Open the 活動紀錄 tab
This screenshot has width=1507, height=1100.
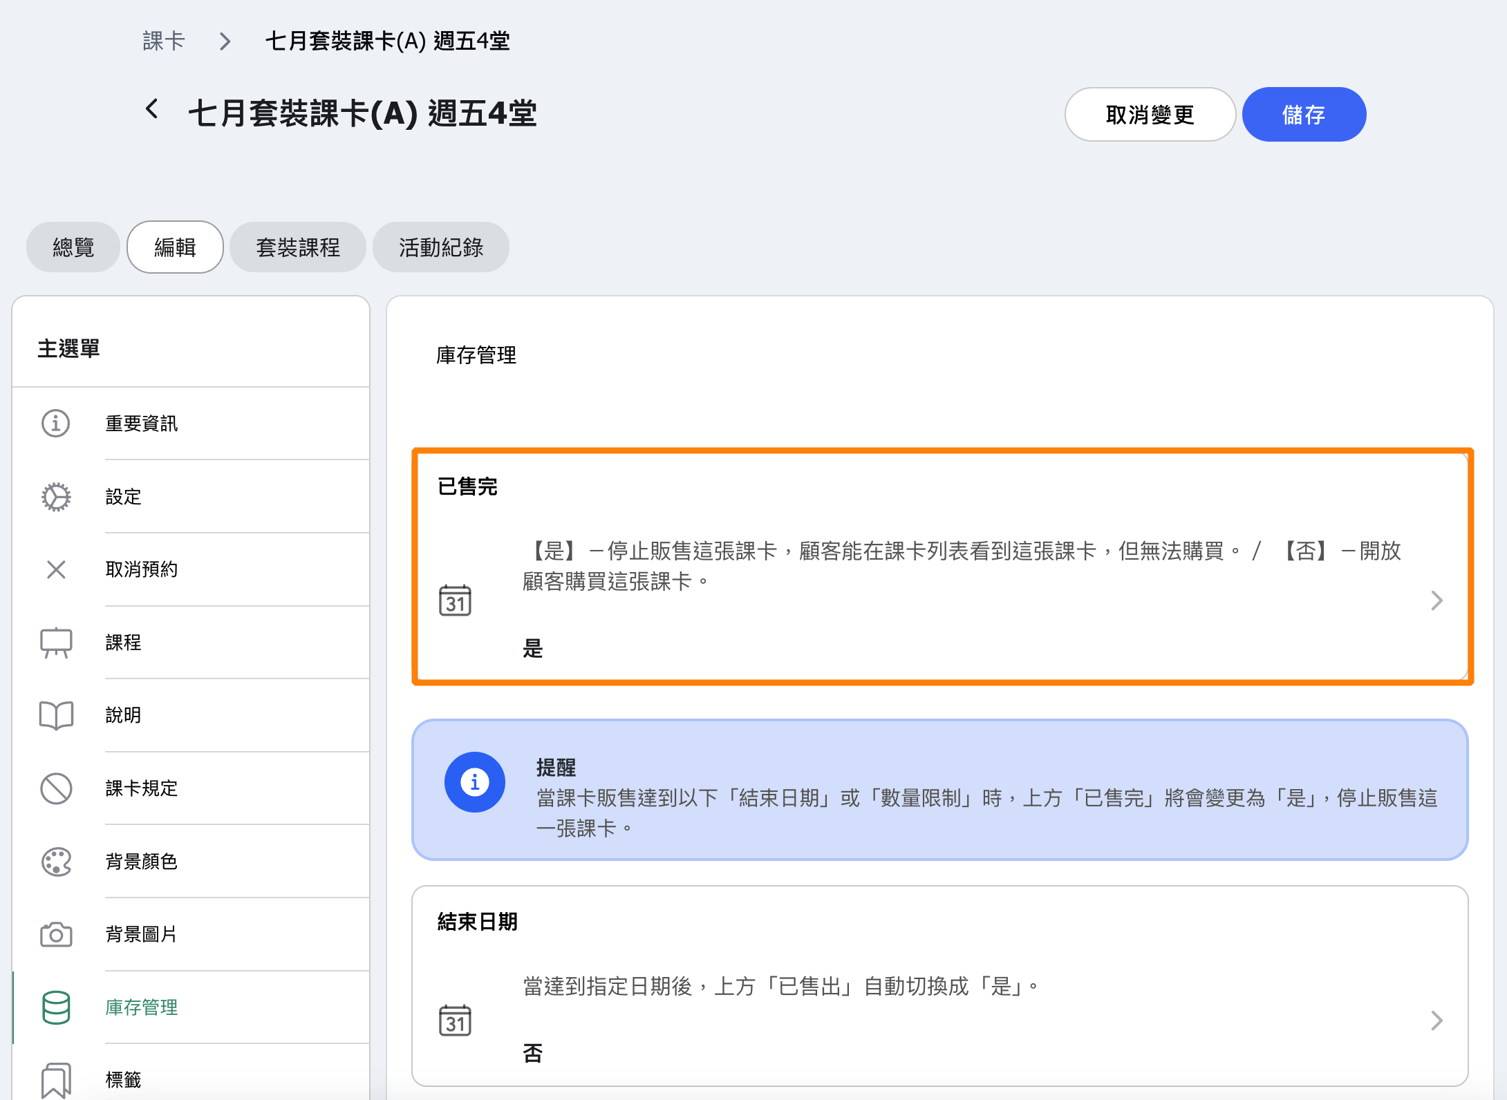pos(441,247)
